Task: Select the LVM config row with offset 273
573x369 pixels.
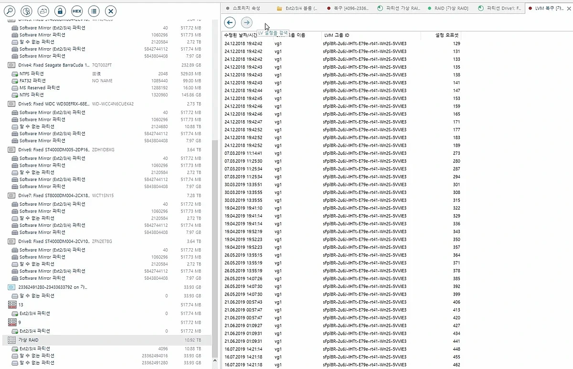Action: click(342, 153)
